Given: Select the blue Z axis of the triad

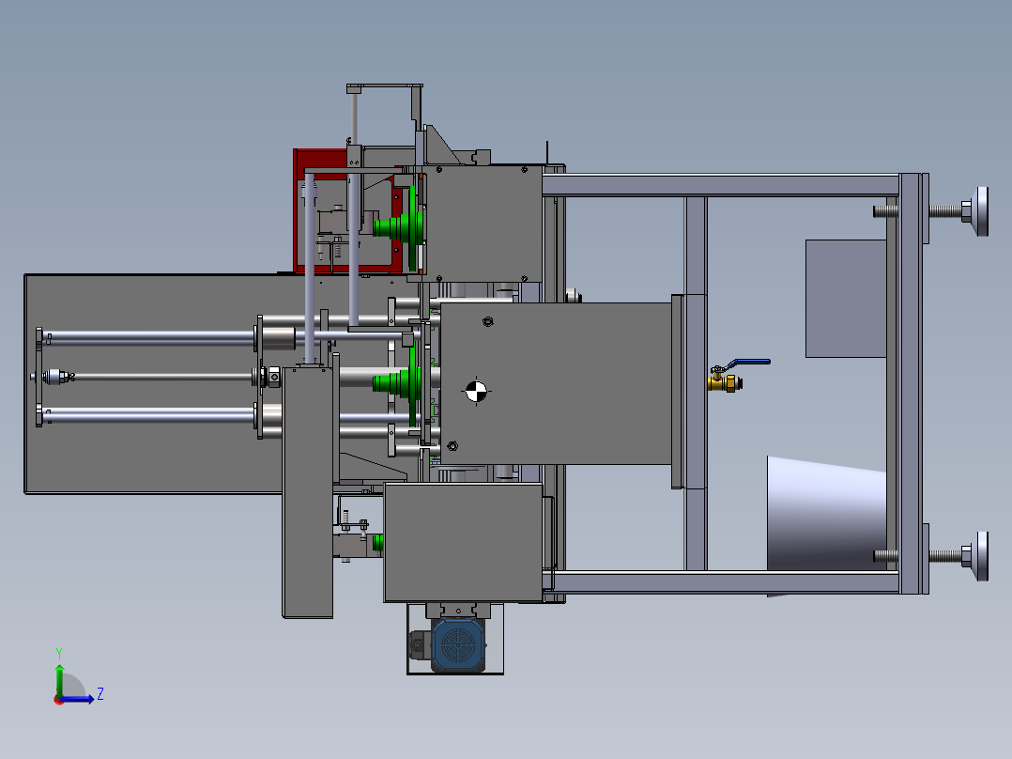Looking at the screenshot, I should pyautogui.click(x=77, y=699).
